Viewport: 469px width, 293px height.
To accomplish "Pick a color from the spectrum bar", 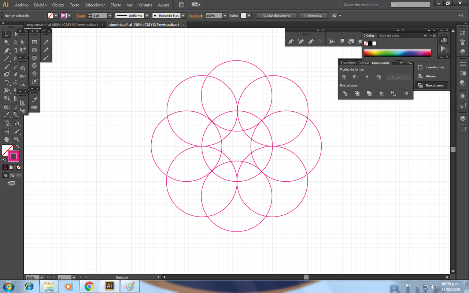I will tap(397, 53).
